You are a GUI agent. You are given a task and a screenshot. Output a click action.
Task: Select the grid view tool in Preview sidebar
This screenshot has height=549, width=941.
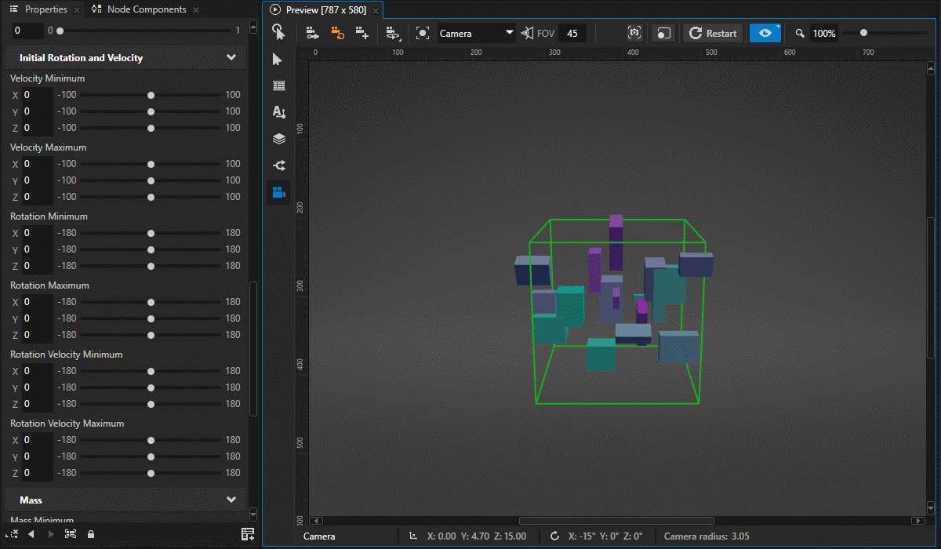(278, 85)
